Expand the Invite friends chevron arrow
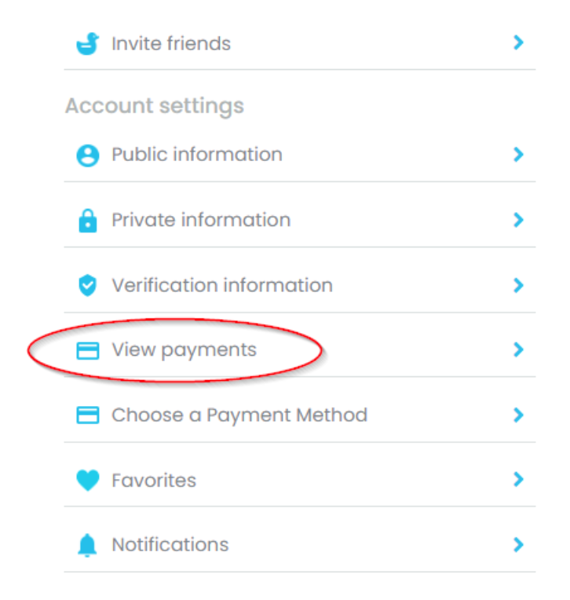Screen dimensions: 570x600 tap(517, 43)
